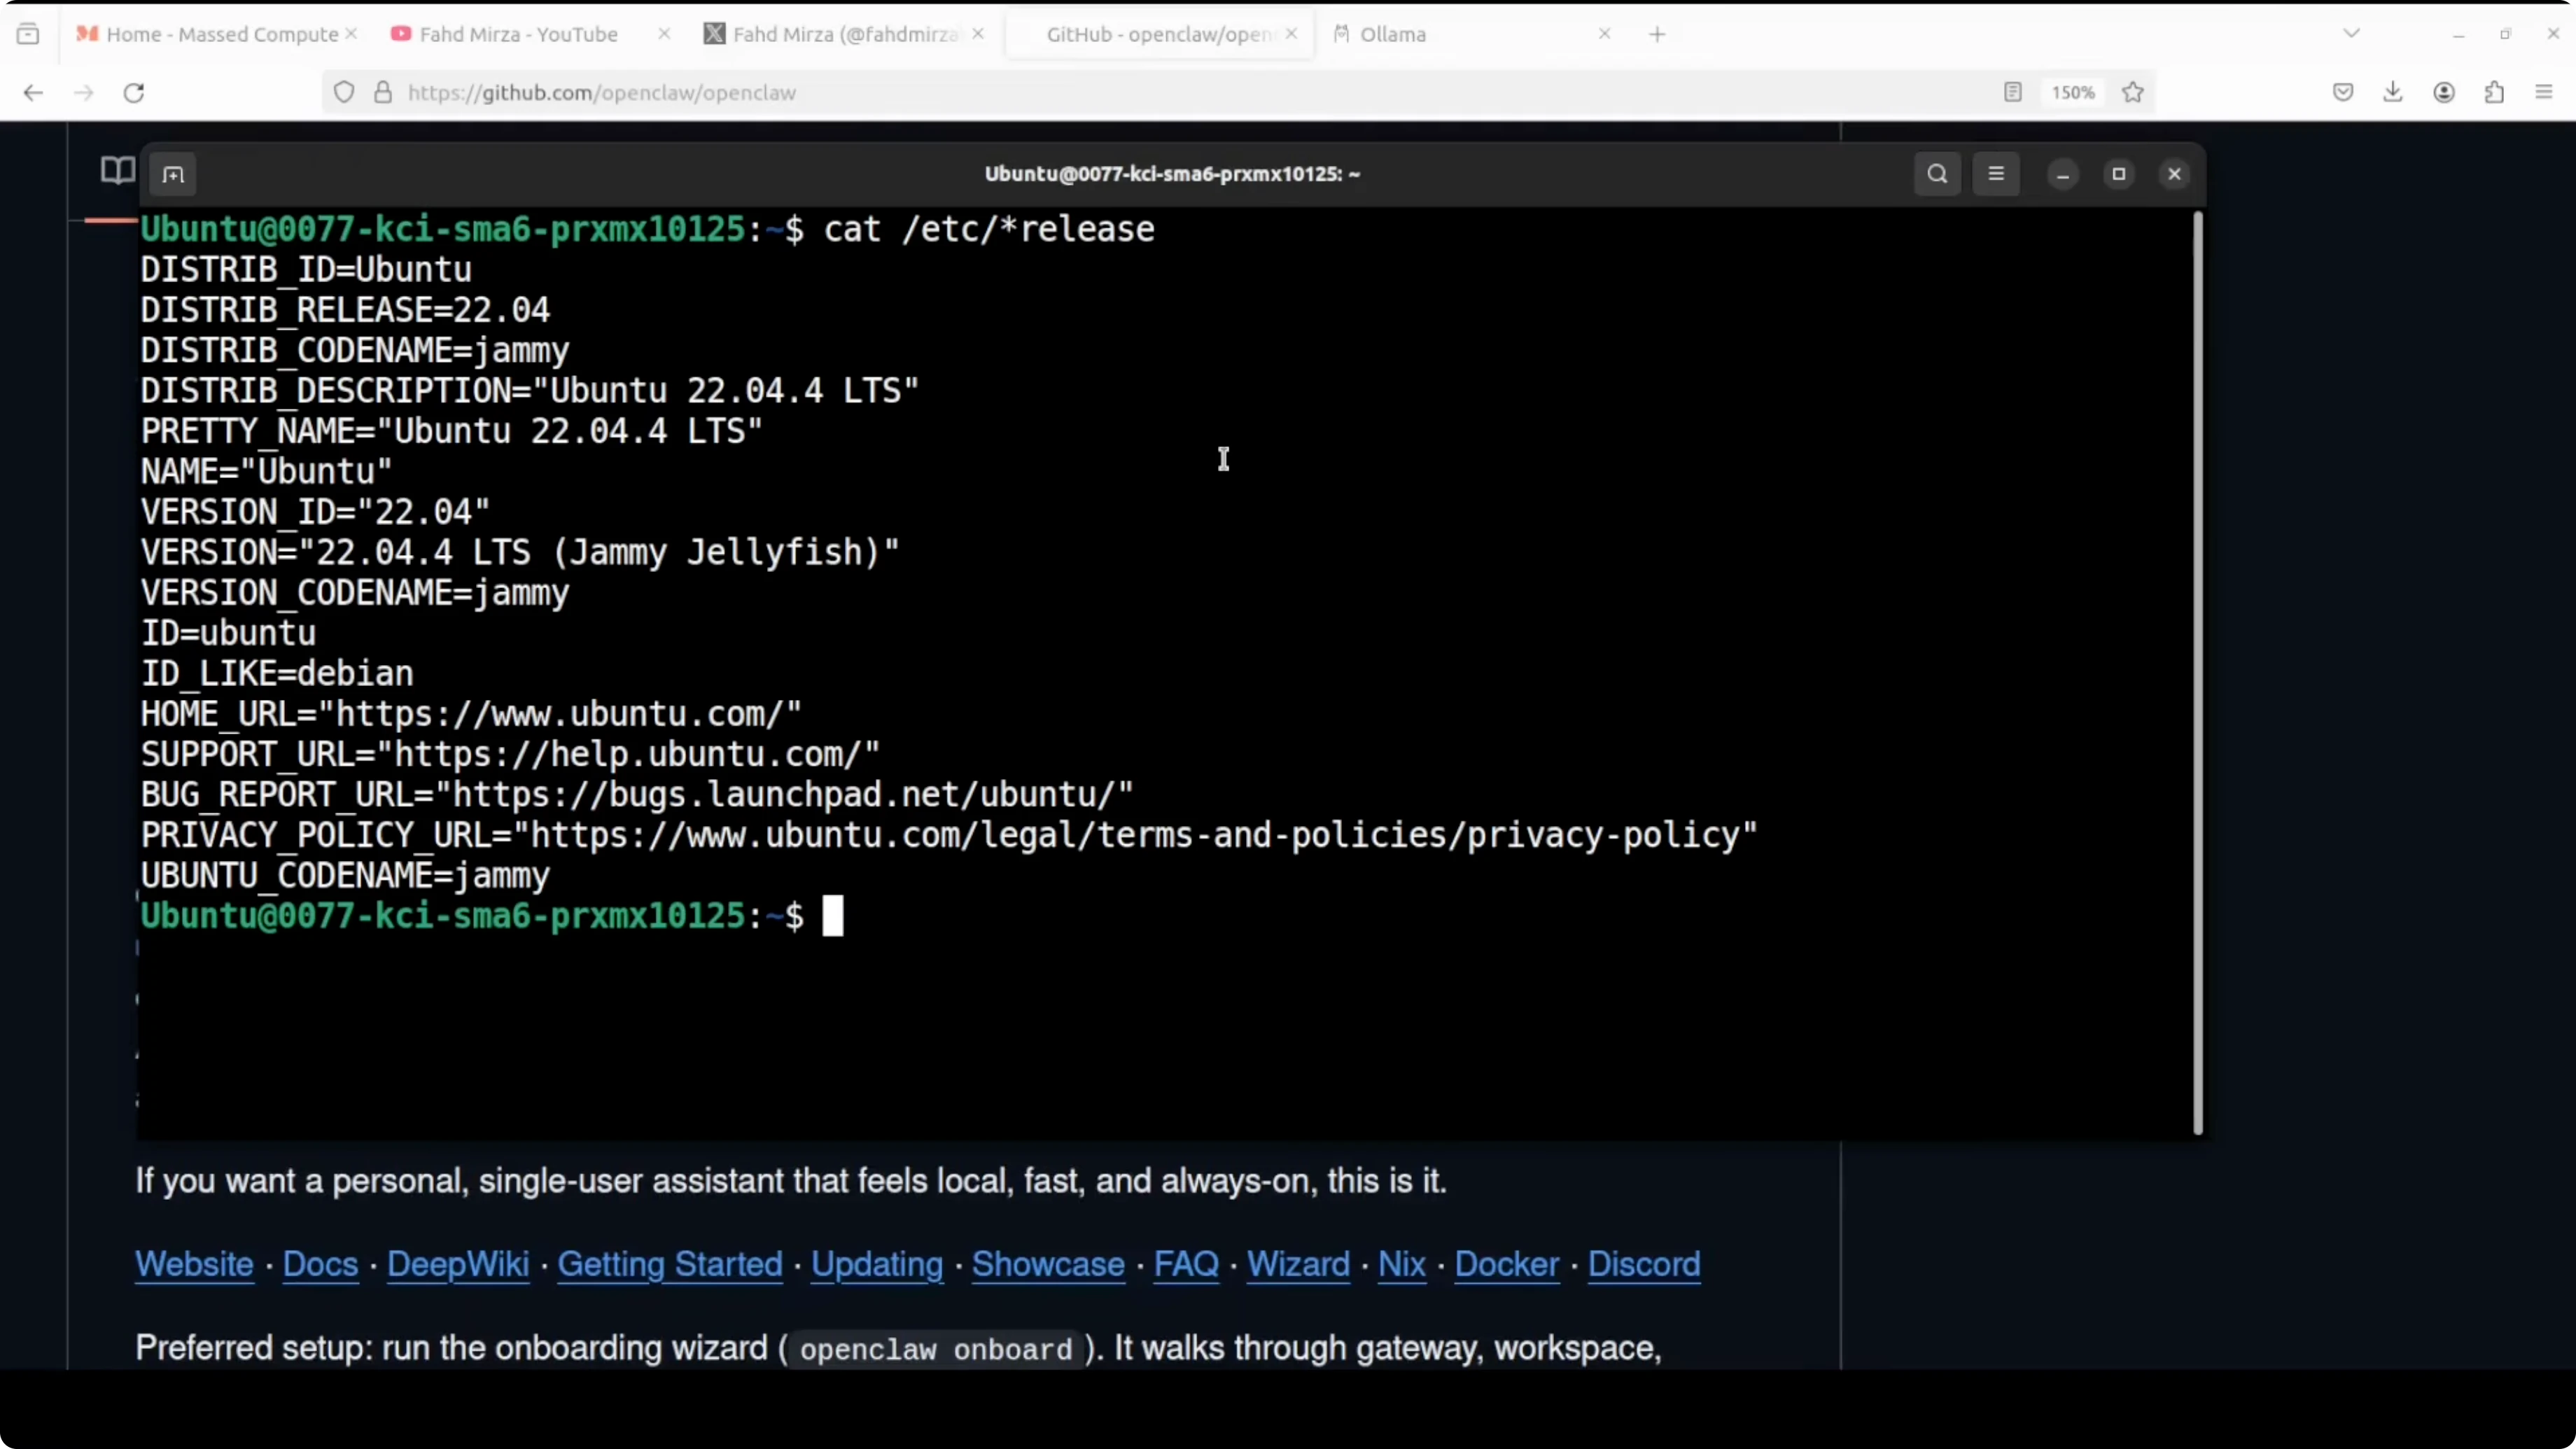
Task: Open the Firefox extensions puzzle icon
Action: (x=2494, y=92)
